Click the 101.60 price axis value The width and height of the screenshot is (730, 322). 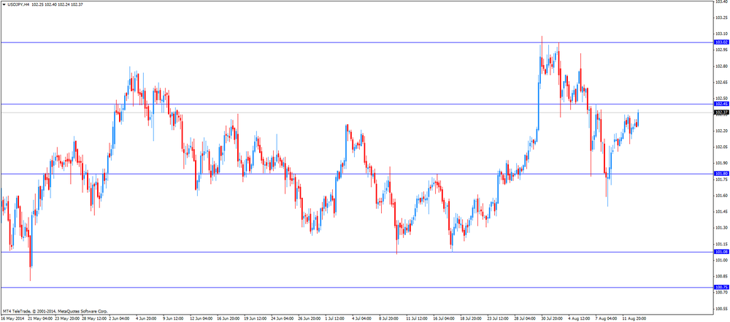tap(722, 195)
